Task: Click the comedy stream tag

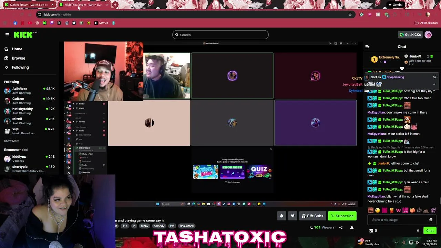Action: tap(159, 226)
